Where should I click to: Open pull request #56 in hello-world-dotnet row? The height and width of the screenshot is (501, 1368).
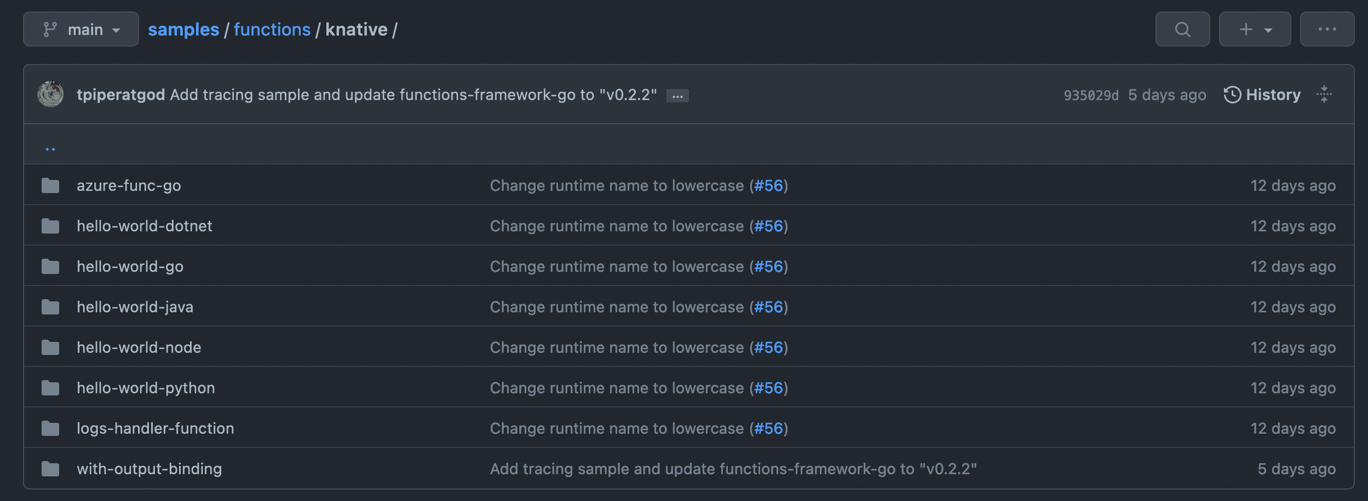point(768,226)
